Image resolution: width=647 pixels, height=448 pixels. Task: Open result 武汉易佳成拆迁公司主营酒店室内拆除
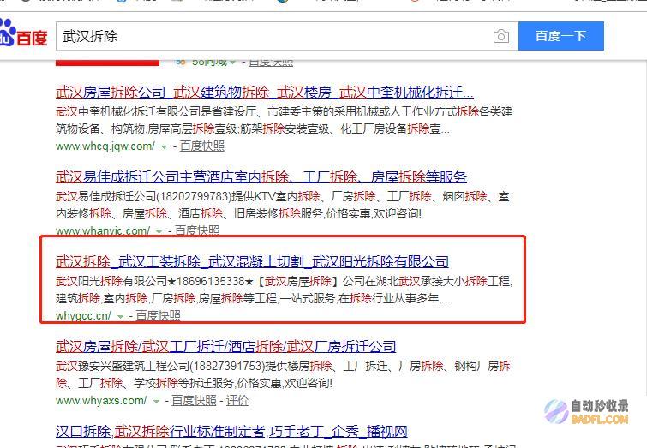click(261, 177)
